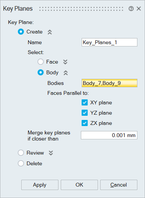Select the Create radio button
Screen dimensions: 145x198
pyautogui.click(x=21, y=32)
